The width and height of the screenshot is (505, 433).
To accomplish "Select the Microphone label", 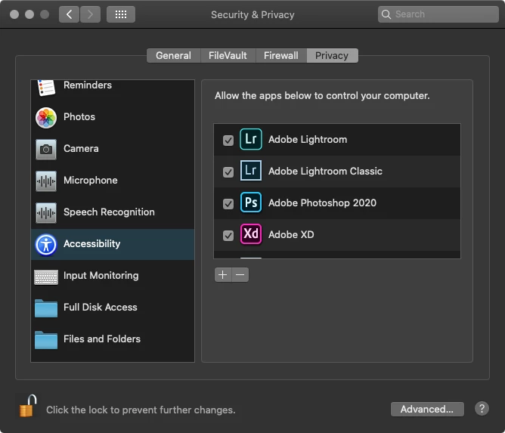I will [91, 181].
